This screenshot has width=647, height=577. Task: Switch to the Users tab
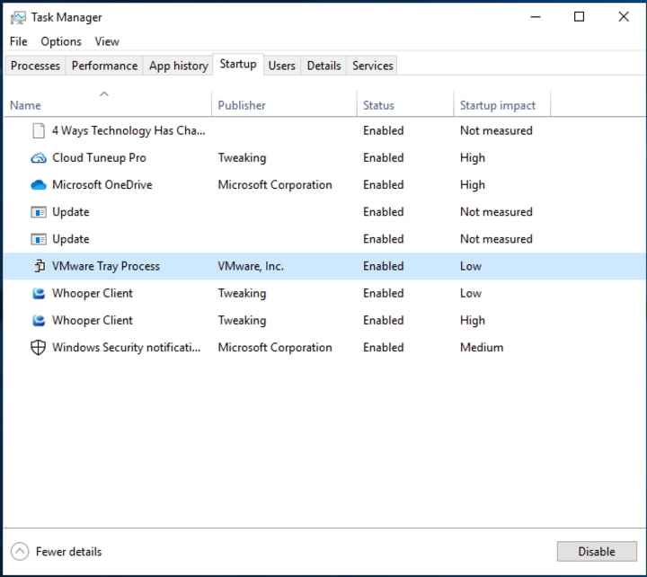[282, 66]
